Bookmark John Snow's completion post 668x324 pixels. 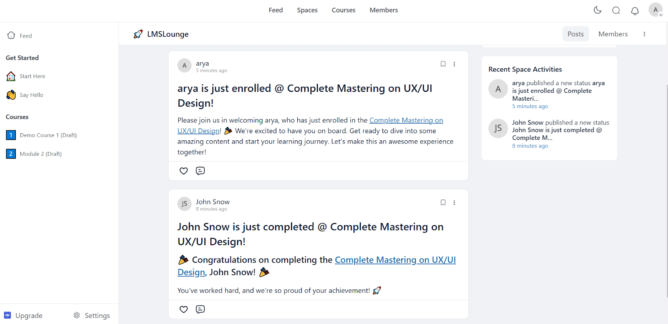pos(443,202)
